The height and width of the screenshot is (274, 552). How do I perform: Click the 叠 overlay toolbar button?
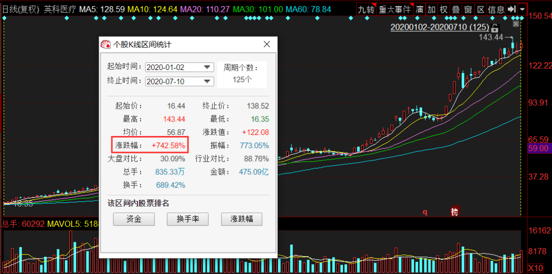pyautogui.click(x=456, y=10)
